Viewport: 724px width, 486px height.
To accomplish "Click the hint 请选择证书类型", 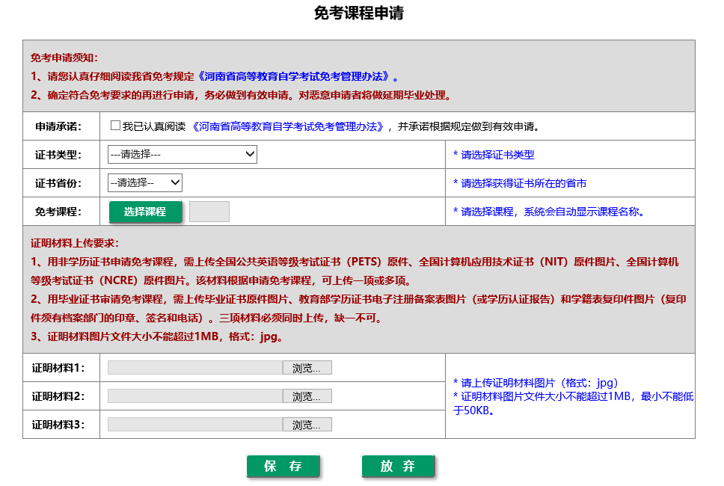I will pos(494,155).
